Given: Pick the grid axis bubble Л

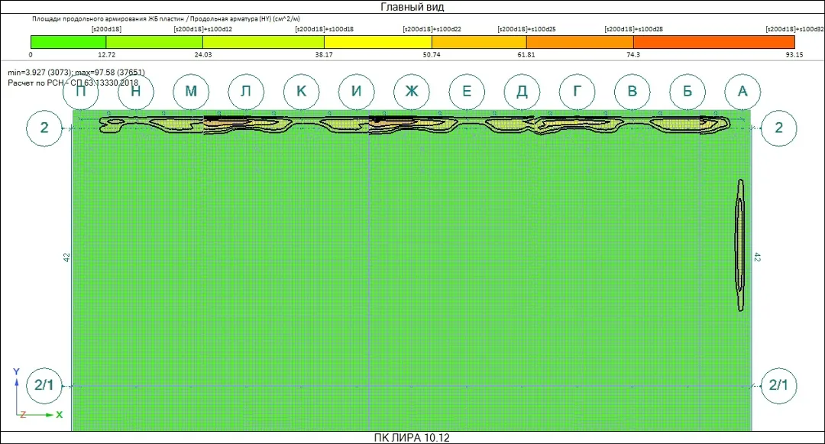Looking at the screenshot, I should click(x=246, y=92).
